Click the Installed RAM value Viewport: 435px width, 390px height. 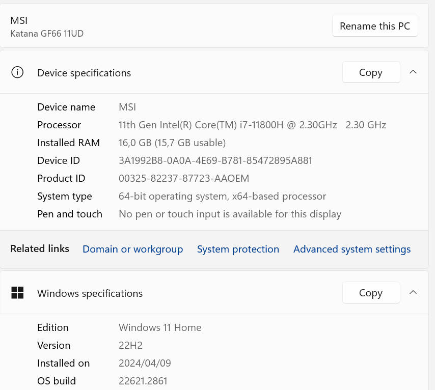172,143
